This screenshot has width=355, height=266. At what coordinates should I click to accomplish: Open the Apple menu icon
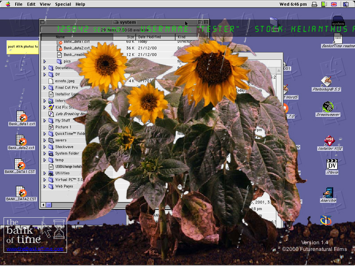pos(8,4)
